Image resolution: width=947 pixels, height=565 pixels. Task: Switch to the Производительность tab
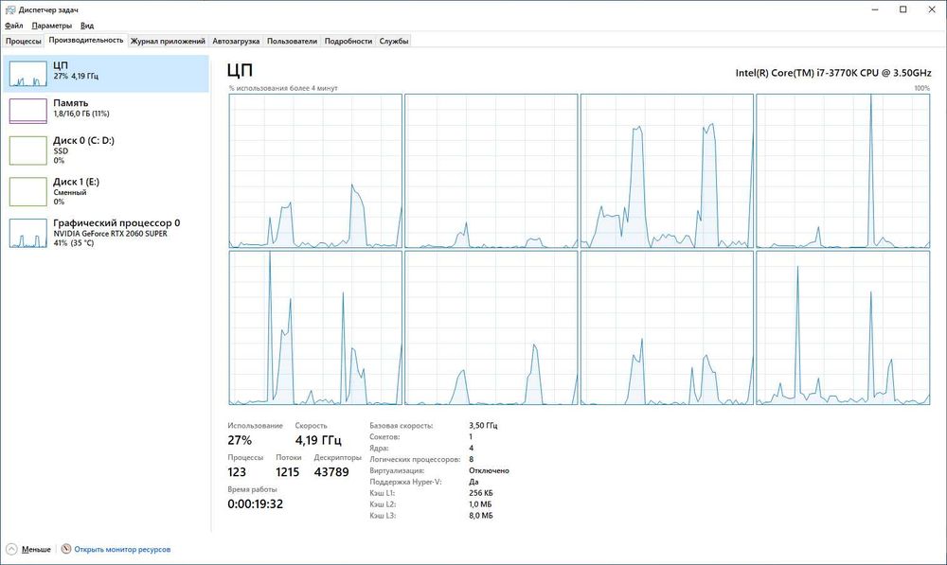click(86, 41)
